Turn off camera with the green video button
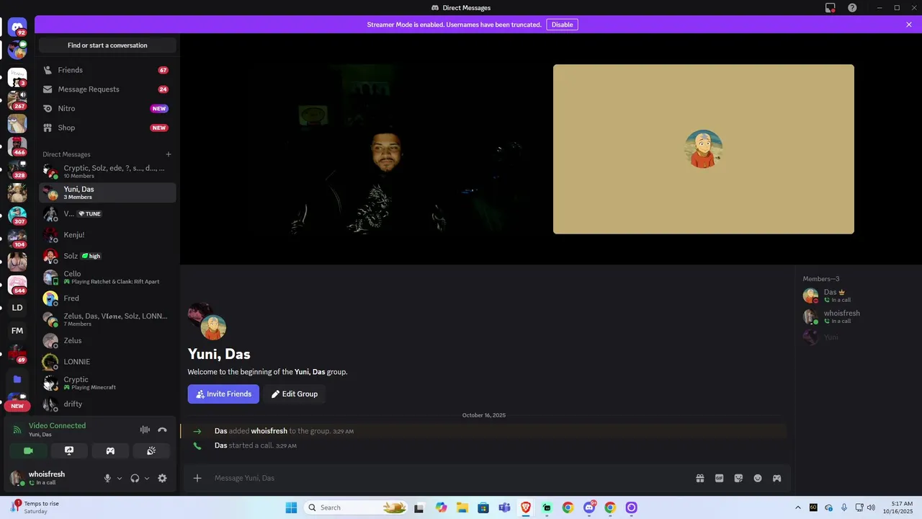The image size is (922, 519). pyautogui.click(x=28, y=451)
